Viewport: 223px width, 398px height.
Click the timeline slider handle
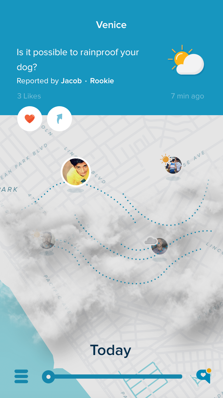(x=48, y=377)
